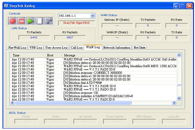Screen dimensions: 195x130
Task: Click the ADSL Loop Att field
Action: [x=174, y=121]
